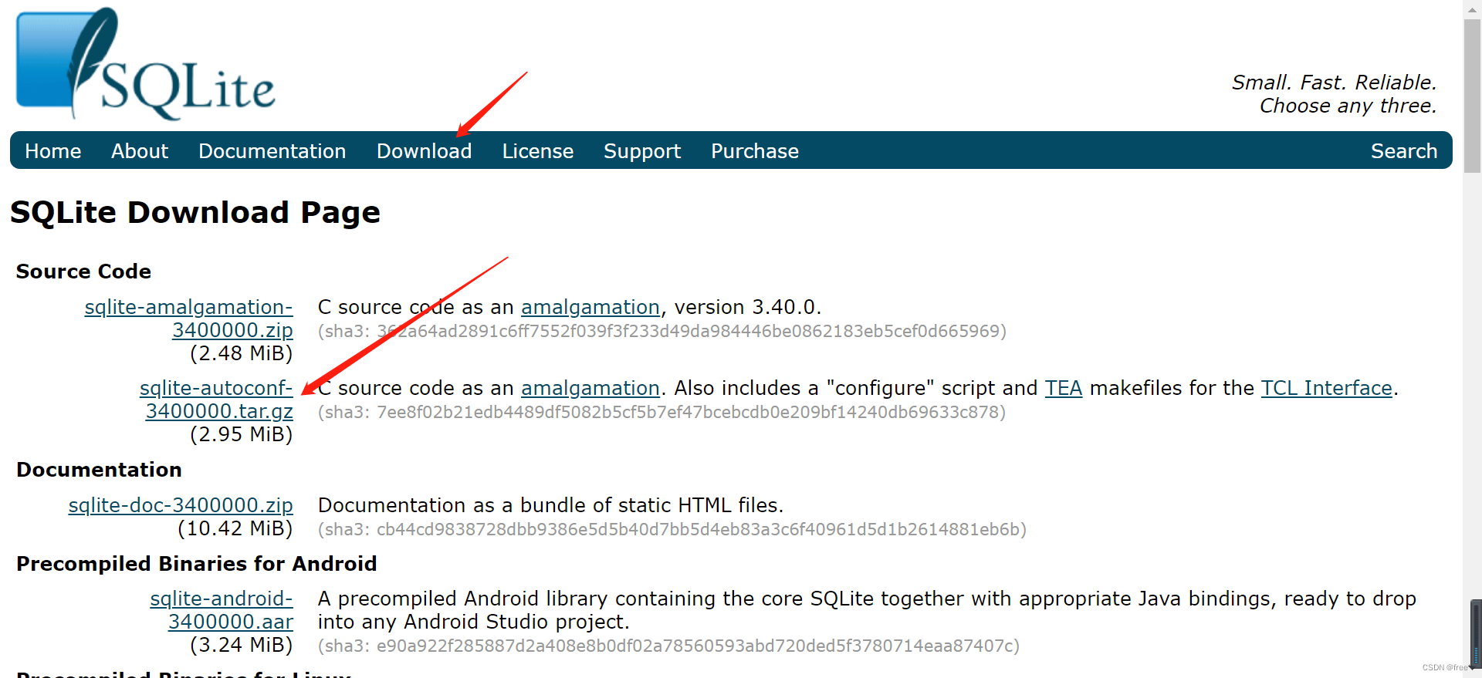Download sqlite-autoconf-3400000.tar.gz

click(x=216, y=400)
